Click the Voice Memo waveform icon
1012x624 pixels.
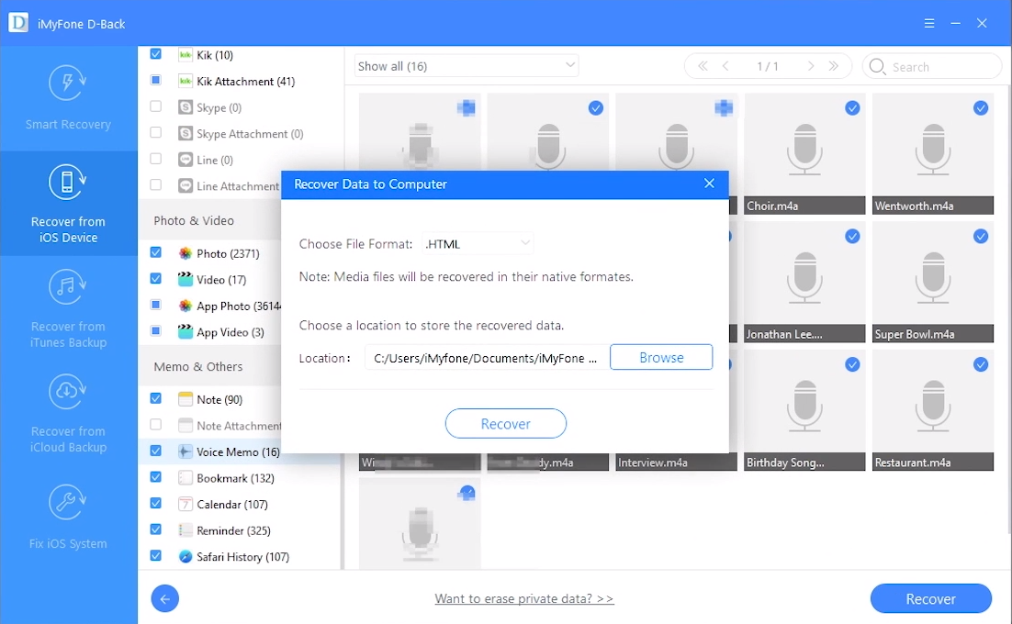[186, 451]
